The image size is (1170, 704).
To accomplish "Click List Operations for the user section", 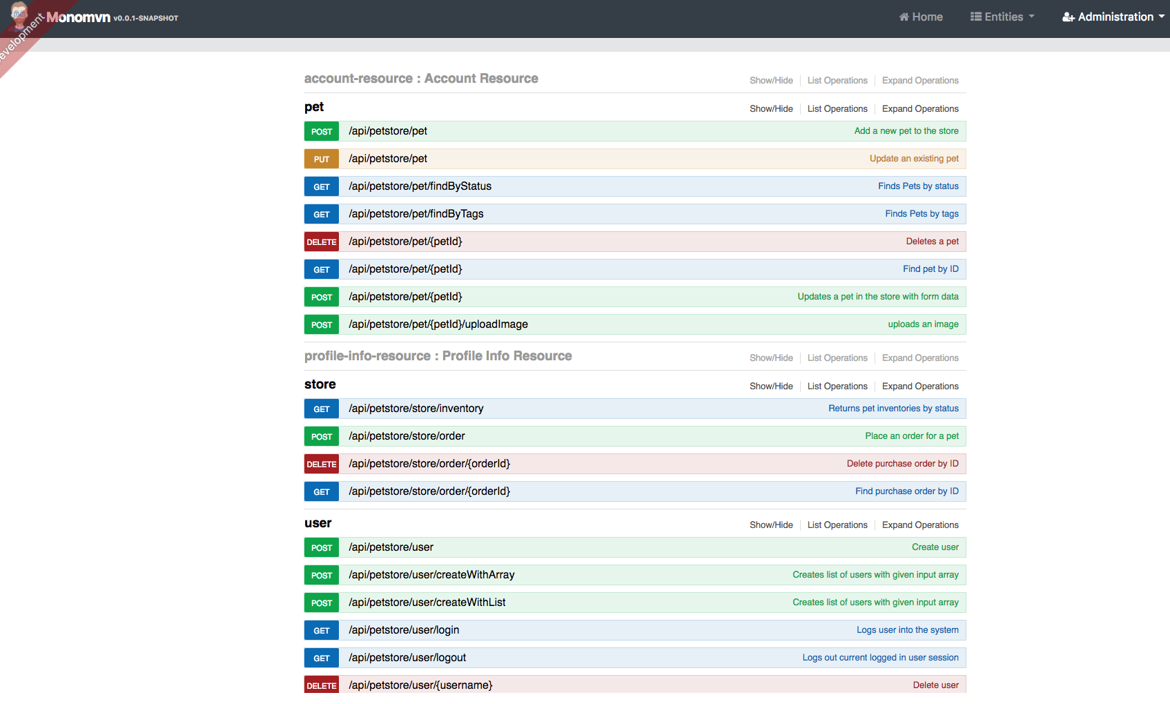I will tap(837, 525).
